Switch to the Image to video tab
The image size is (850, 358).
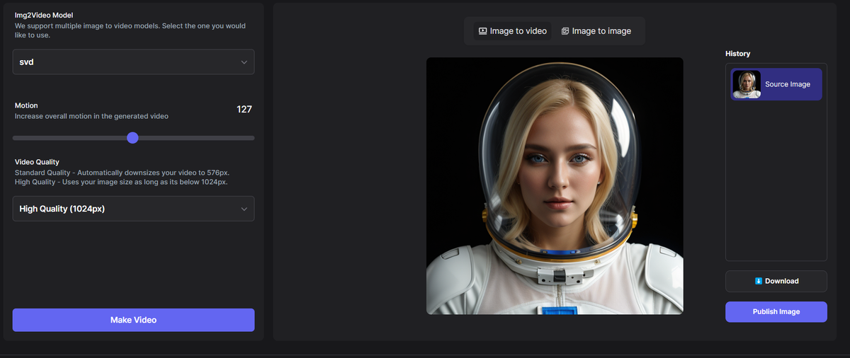tap(513, 31)
